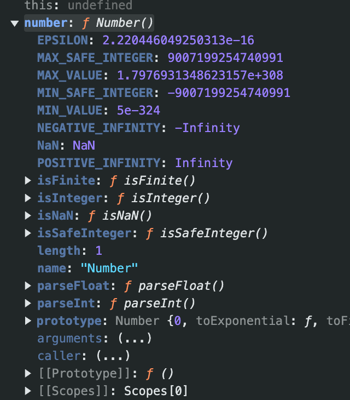
Task: Click the this: undefined scope row
Action: [78, 5]
